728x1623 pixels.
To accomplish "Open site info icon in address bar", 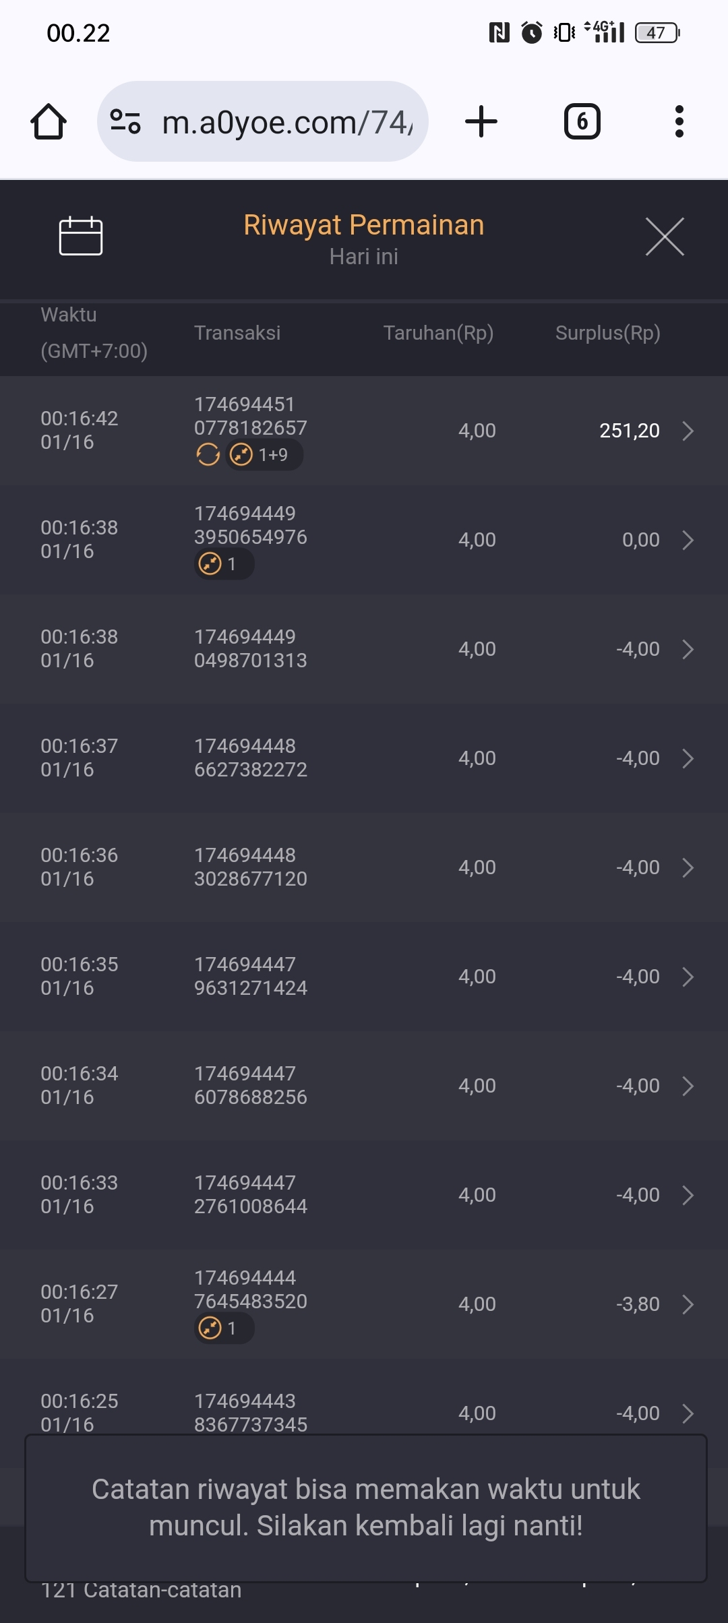I will coord(125,122).
